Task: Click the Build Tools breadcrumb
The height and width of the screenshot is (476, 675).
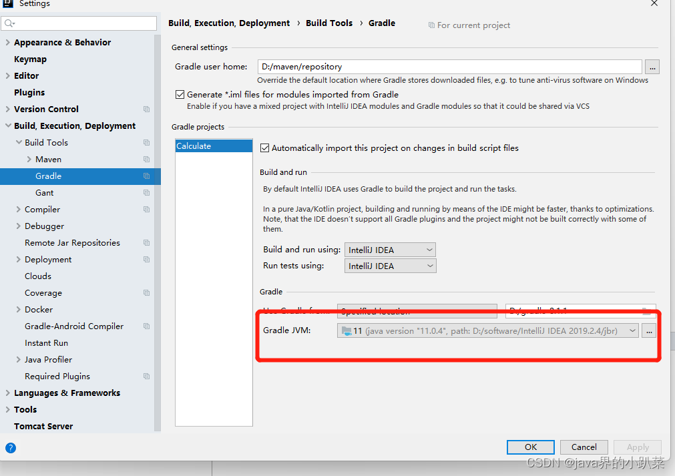Action: click(329, 23)
